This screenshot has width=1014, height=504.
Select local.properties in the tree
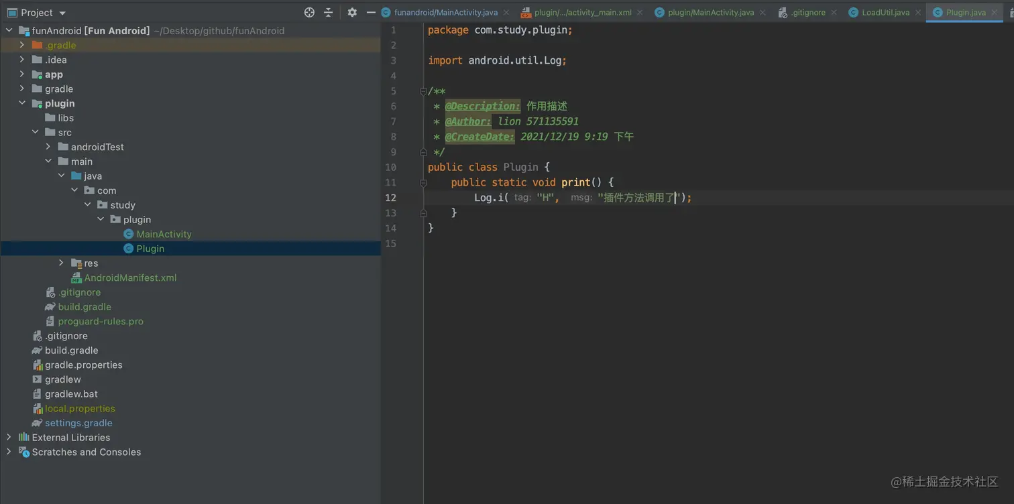pos(80,409)
